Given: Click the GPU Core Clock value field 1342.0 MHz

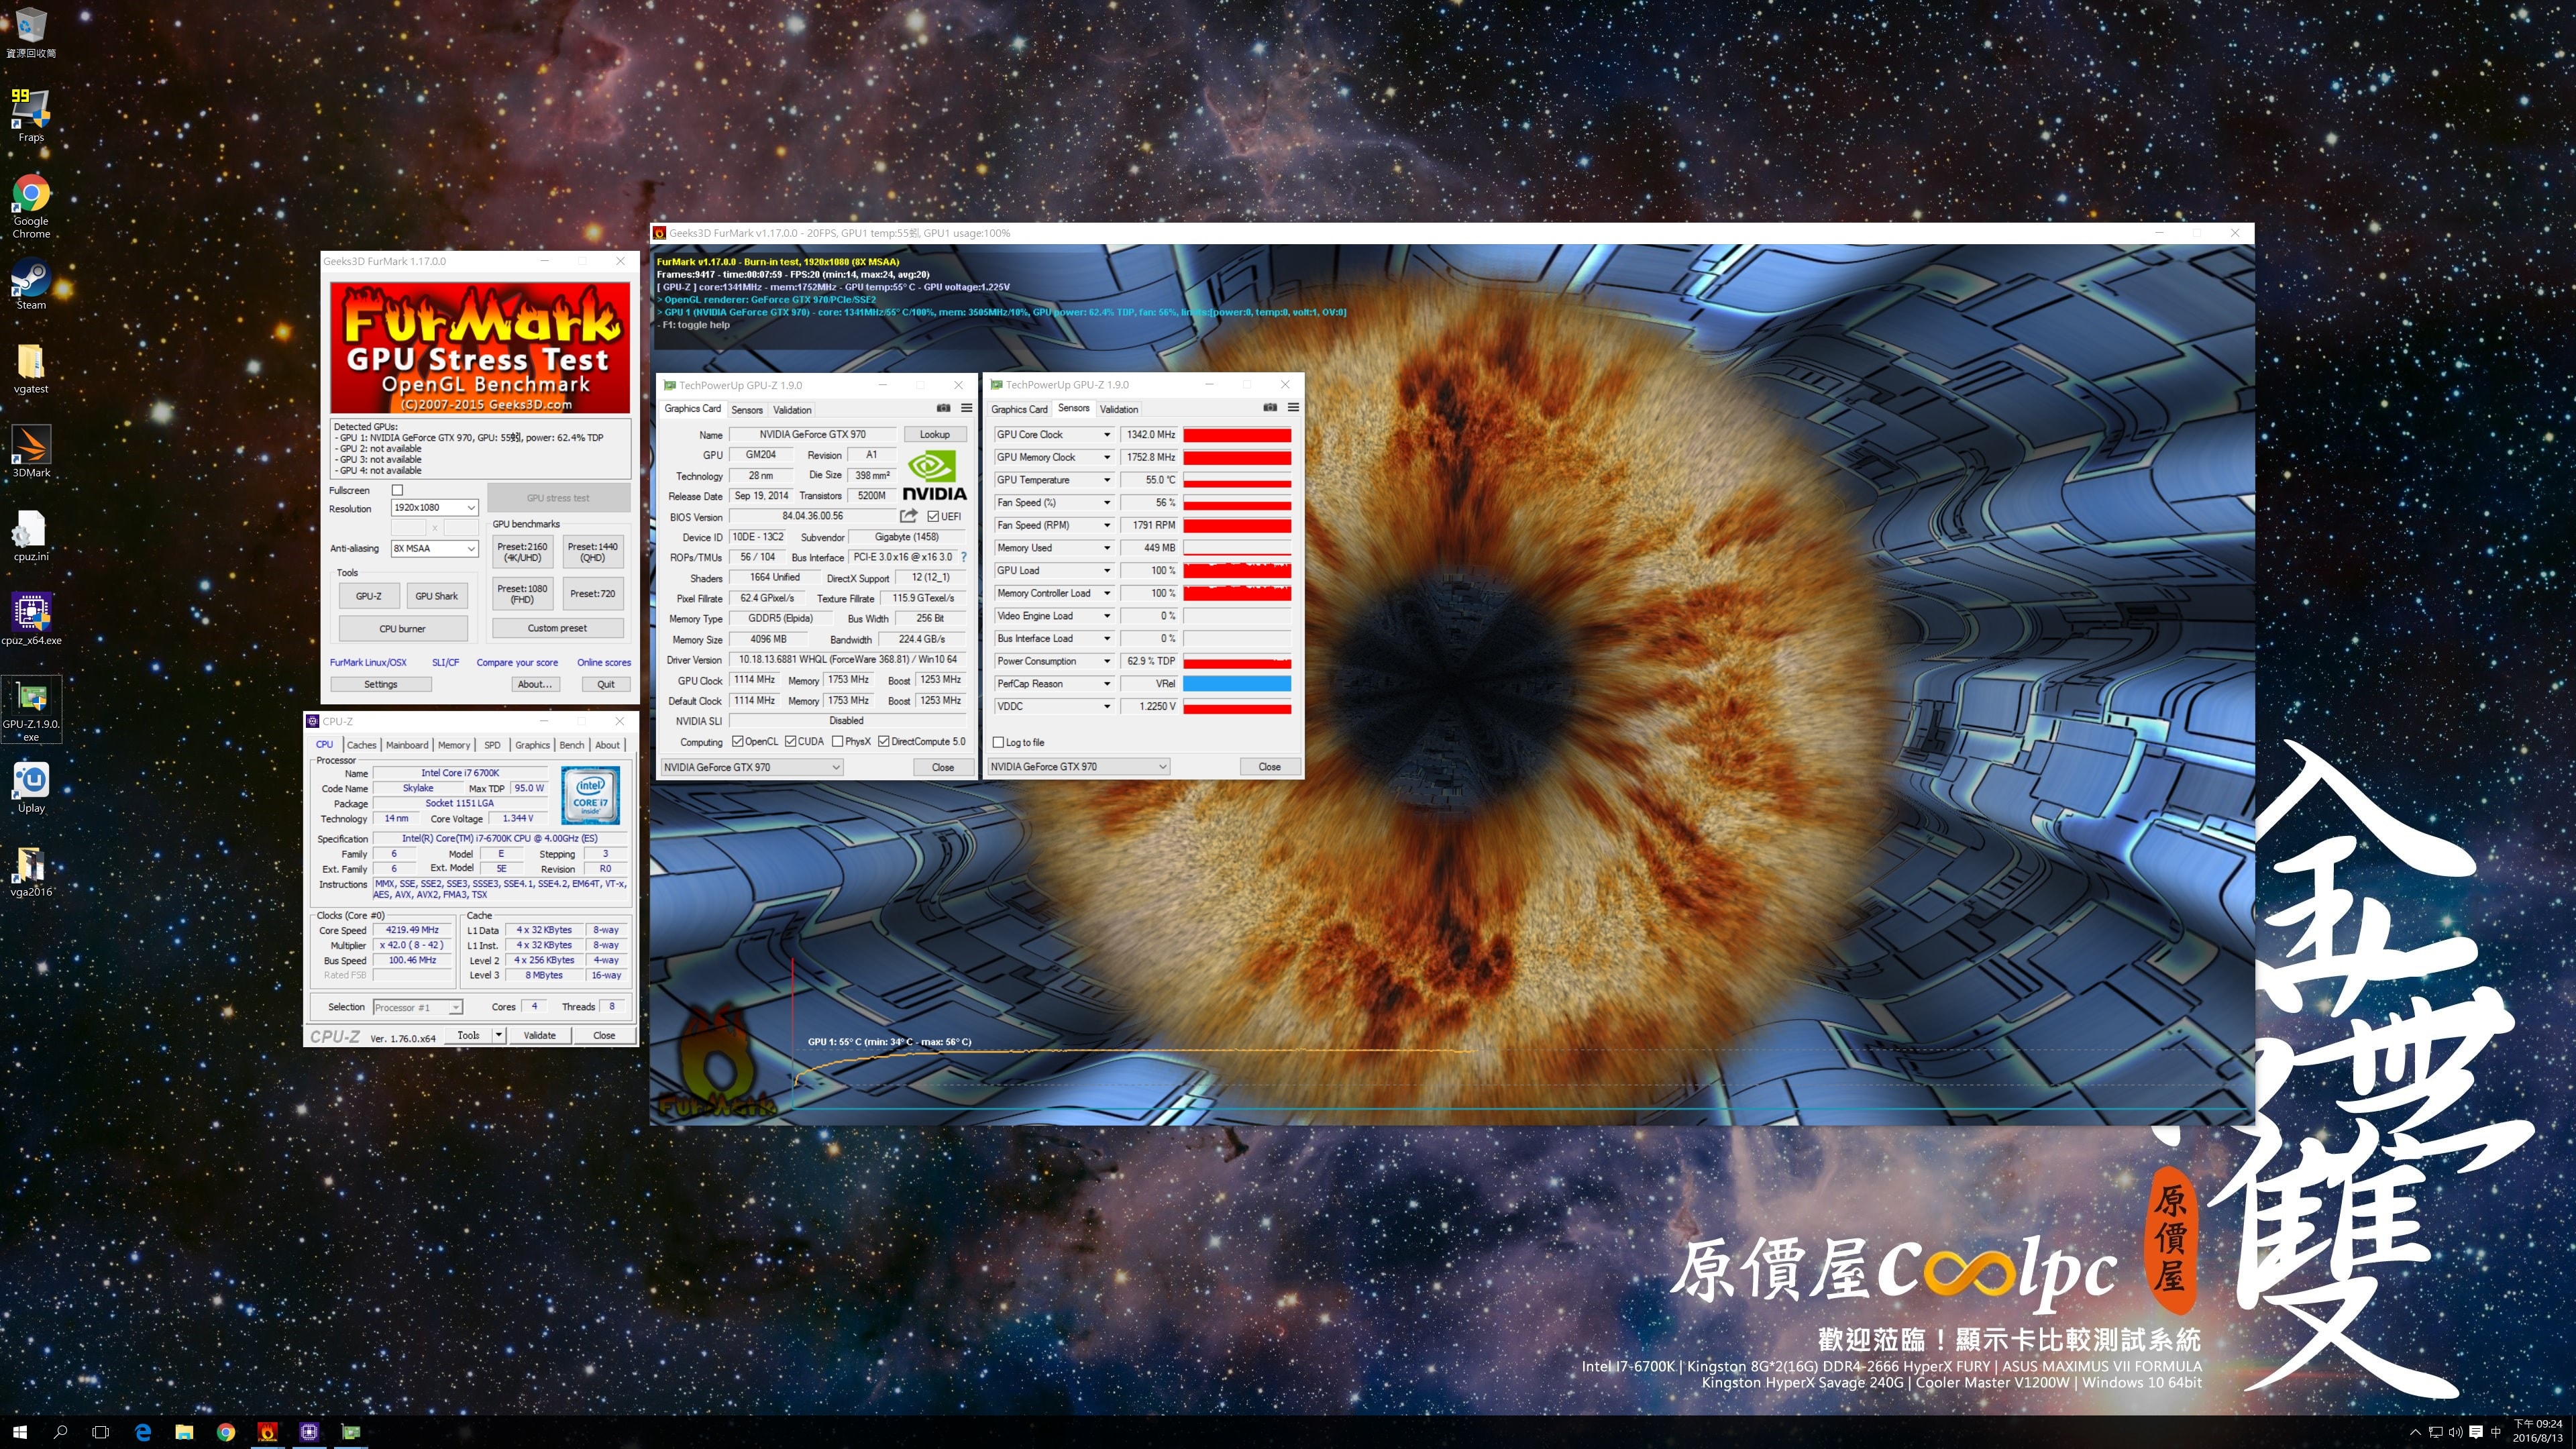Looking at the screenshot, I should click(x=1150, y=434).
